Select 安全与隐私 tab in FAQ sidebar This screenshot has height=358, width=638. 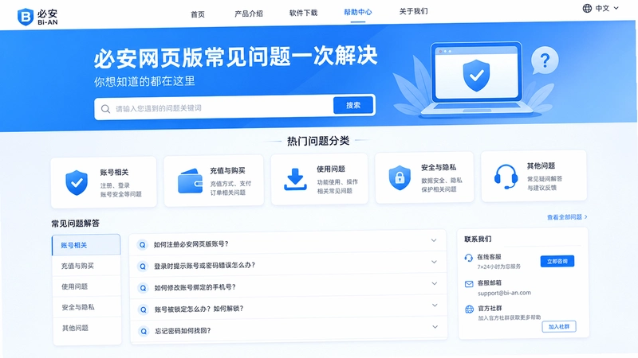point(87,307)
